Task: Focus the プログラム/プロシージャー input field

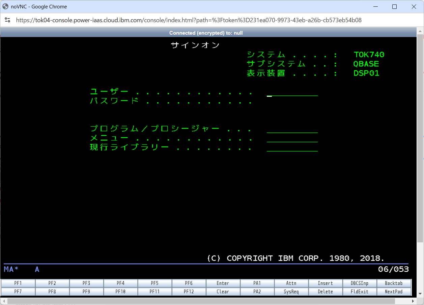Action: click(x=292, y=129)
